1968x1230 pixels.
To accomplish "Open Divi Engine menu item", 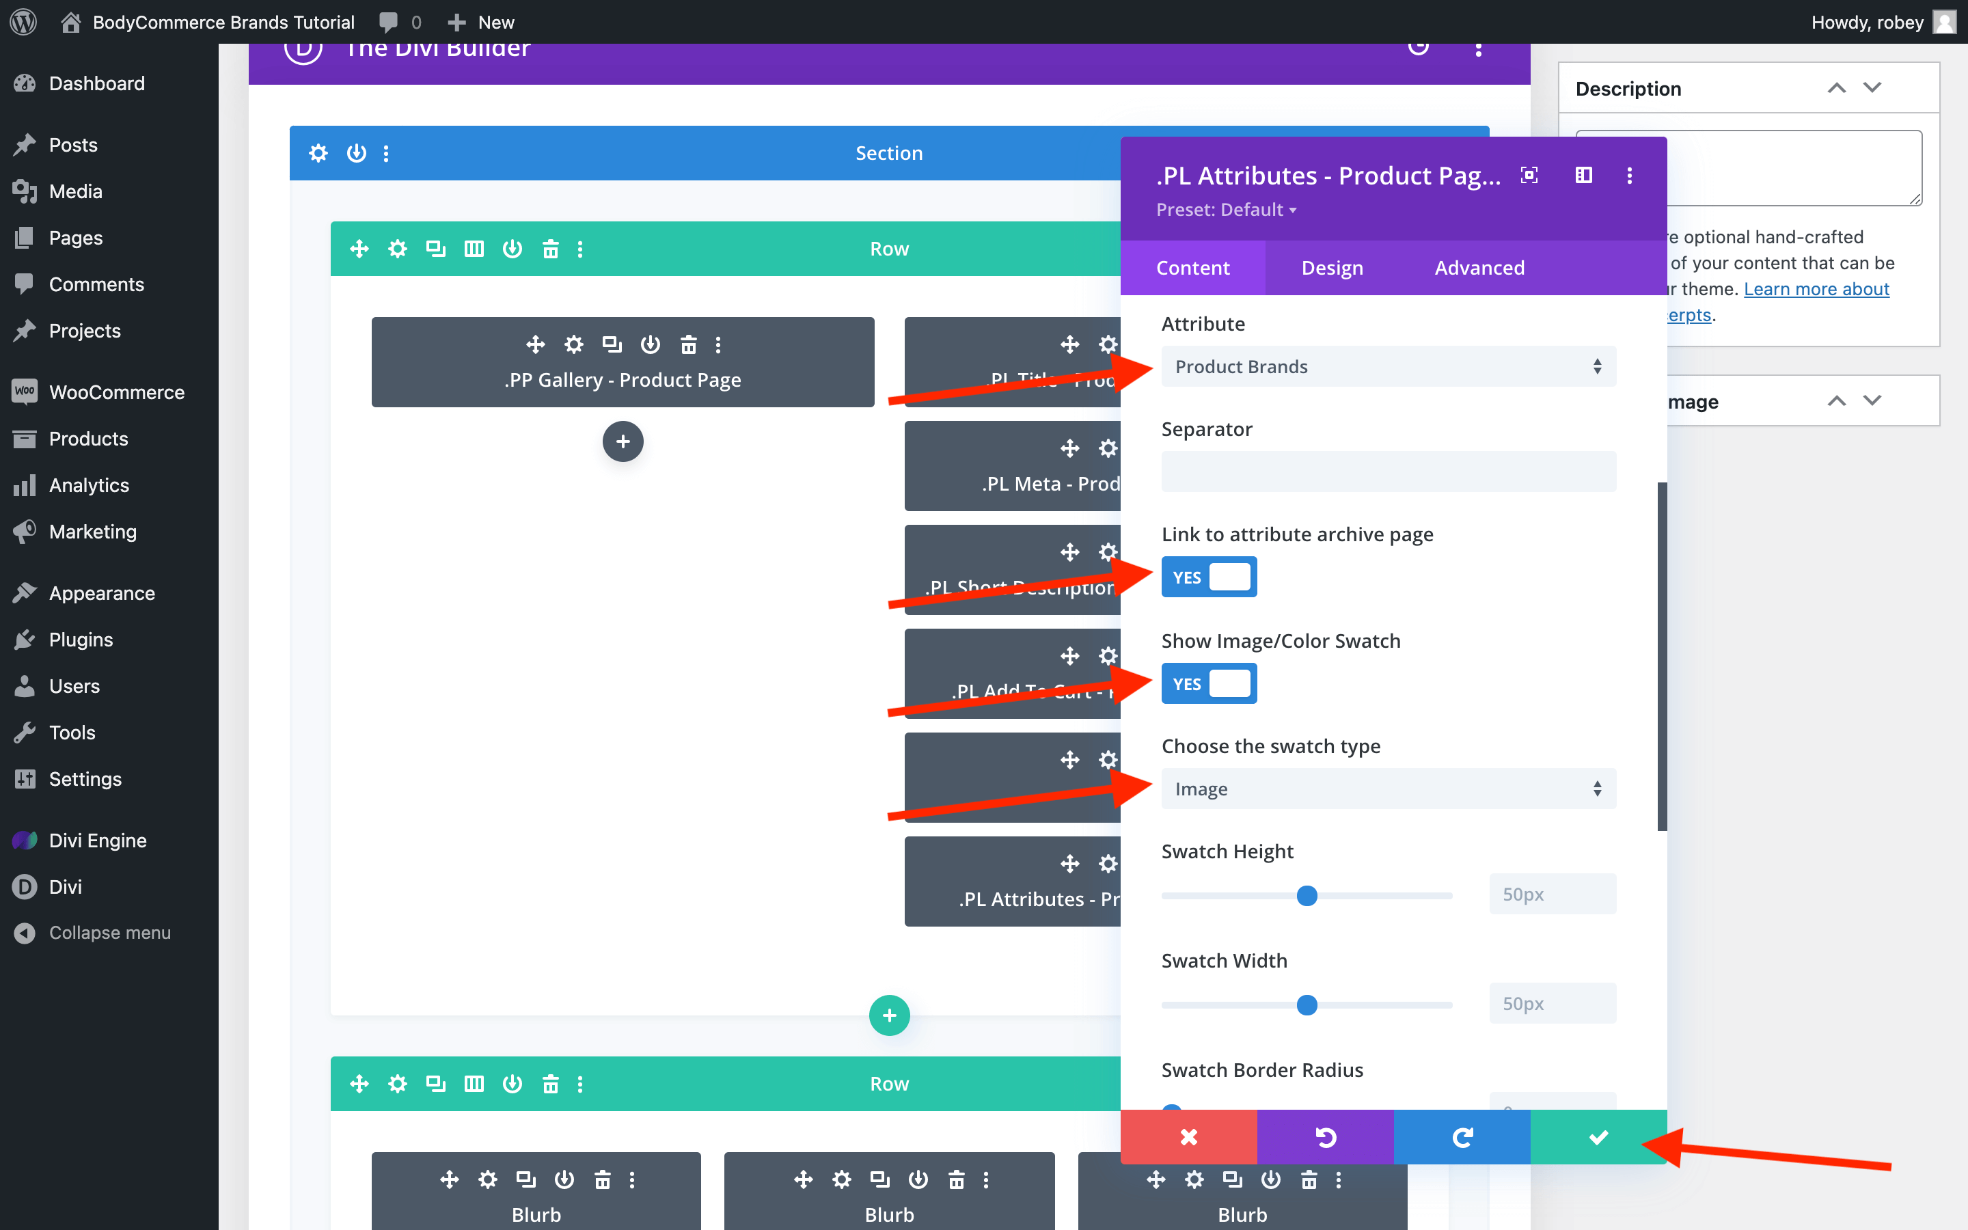I will click(109, 840).
